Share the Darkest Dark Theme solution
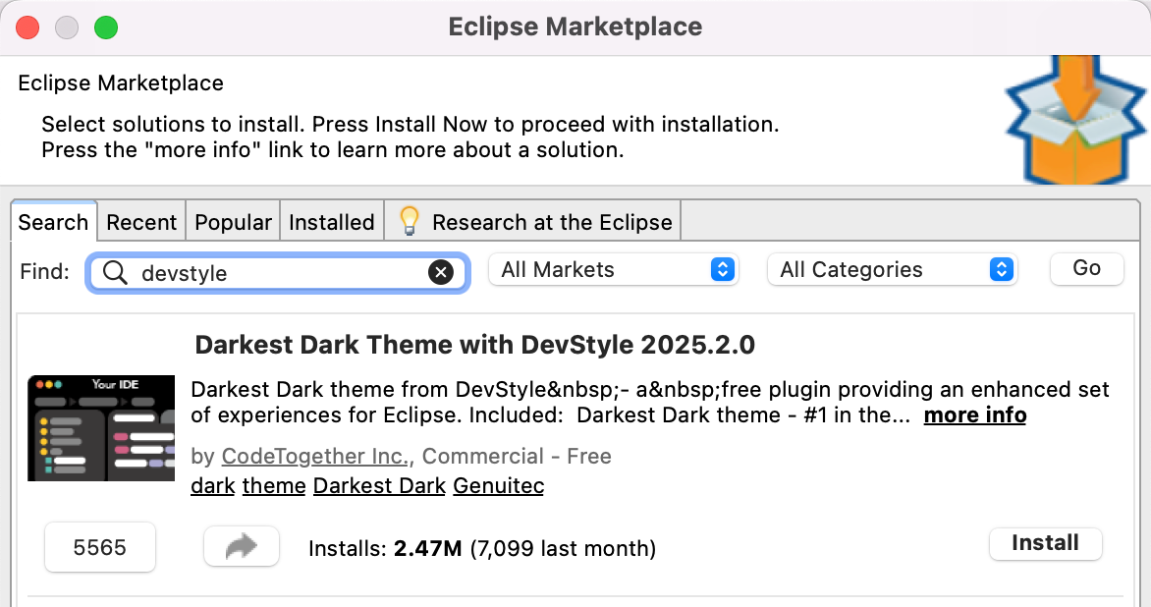Screen dimensions: 1151x607 pyautogui.click(x=241, y=547)
